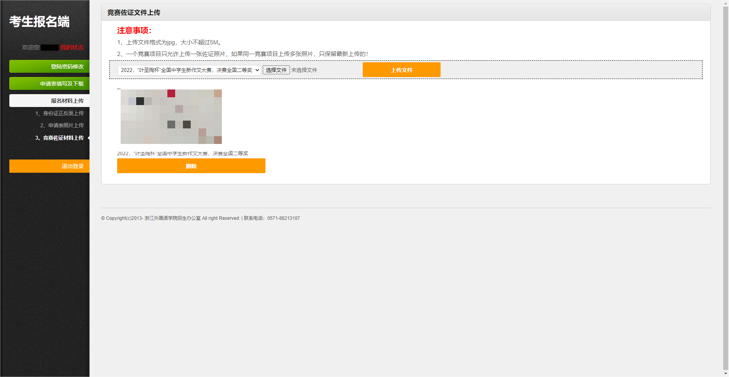Viewport: 729px width, 377px height.
Task: Click the award caption under the thumbnail
Action: point(183,153)
